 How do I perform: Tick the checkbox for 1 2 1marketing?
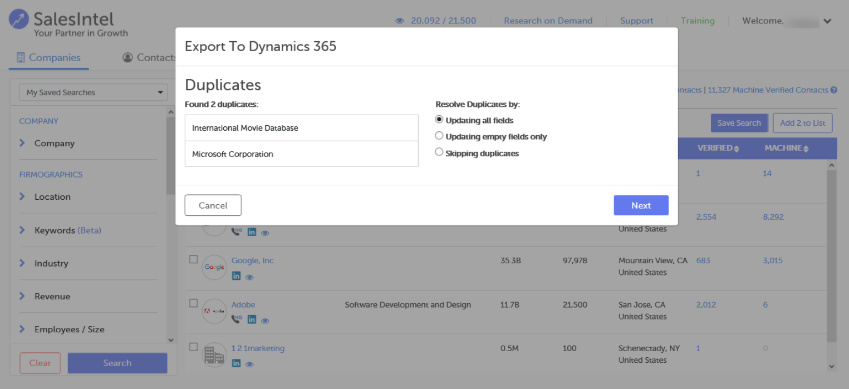pos(193,347)
